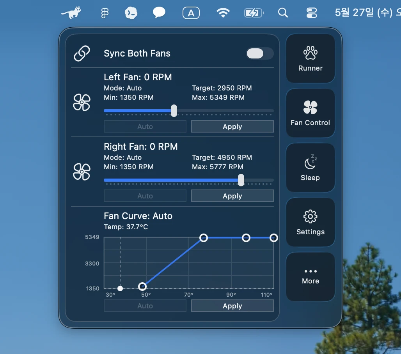
Task: Open Spotlight search magnifier icon
Action: tap(283, 12)
